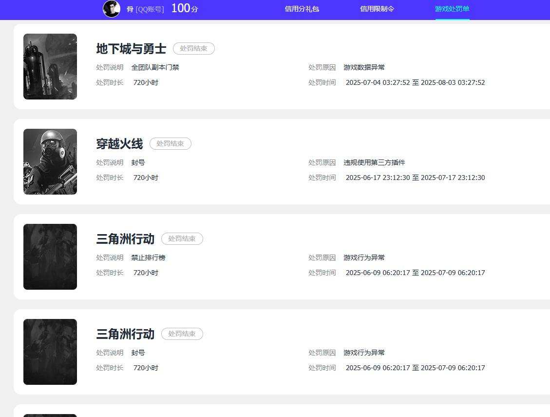This screenshot has height=417, width=550.
Task: Select the text 全团队副本门禁
Action: [x=155, y=67]
